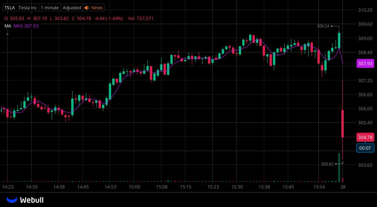Click the 310.20 price axis label
This screenshot has height=207, width=377.
pos(365,10)
